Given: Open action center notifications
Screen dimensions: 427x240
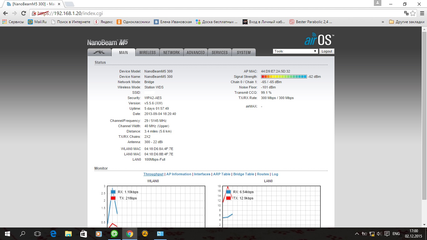Looking at the screenshot, I should point(387,233).
